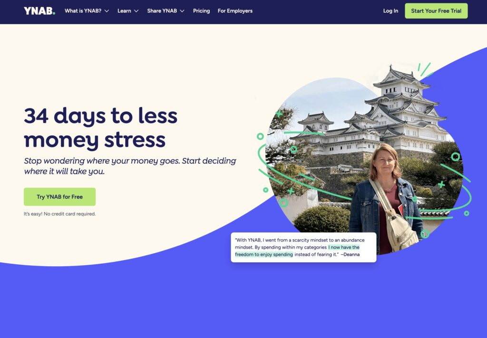Viewport: 487px width, 338px height.
Task: Click the green sparkle lines above castle
Action: [425, 70]
